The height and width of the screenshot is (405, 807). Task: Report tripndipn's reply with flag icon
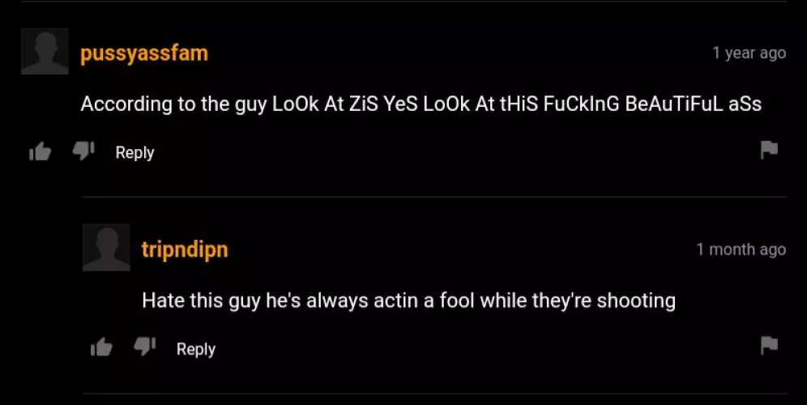[769, 345]
